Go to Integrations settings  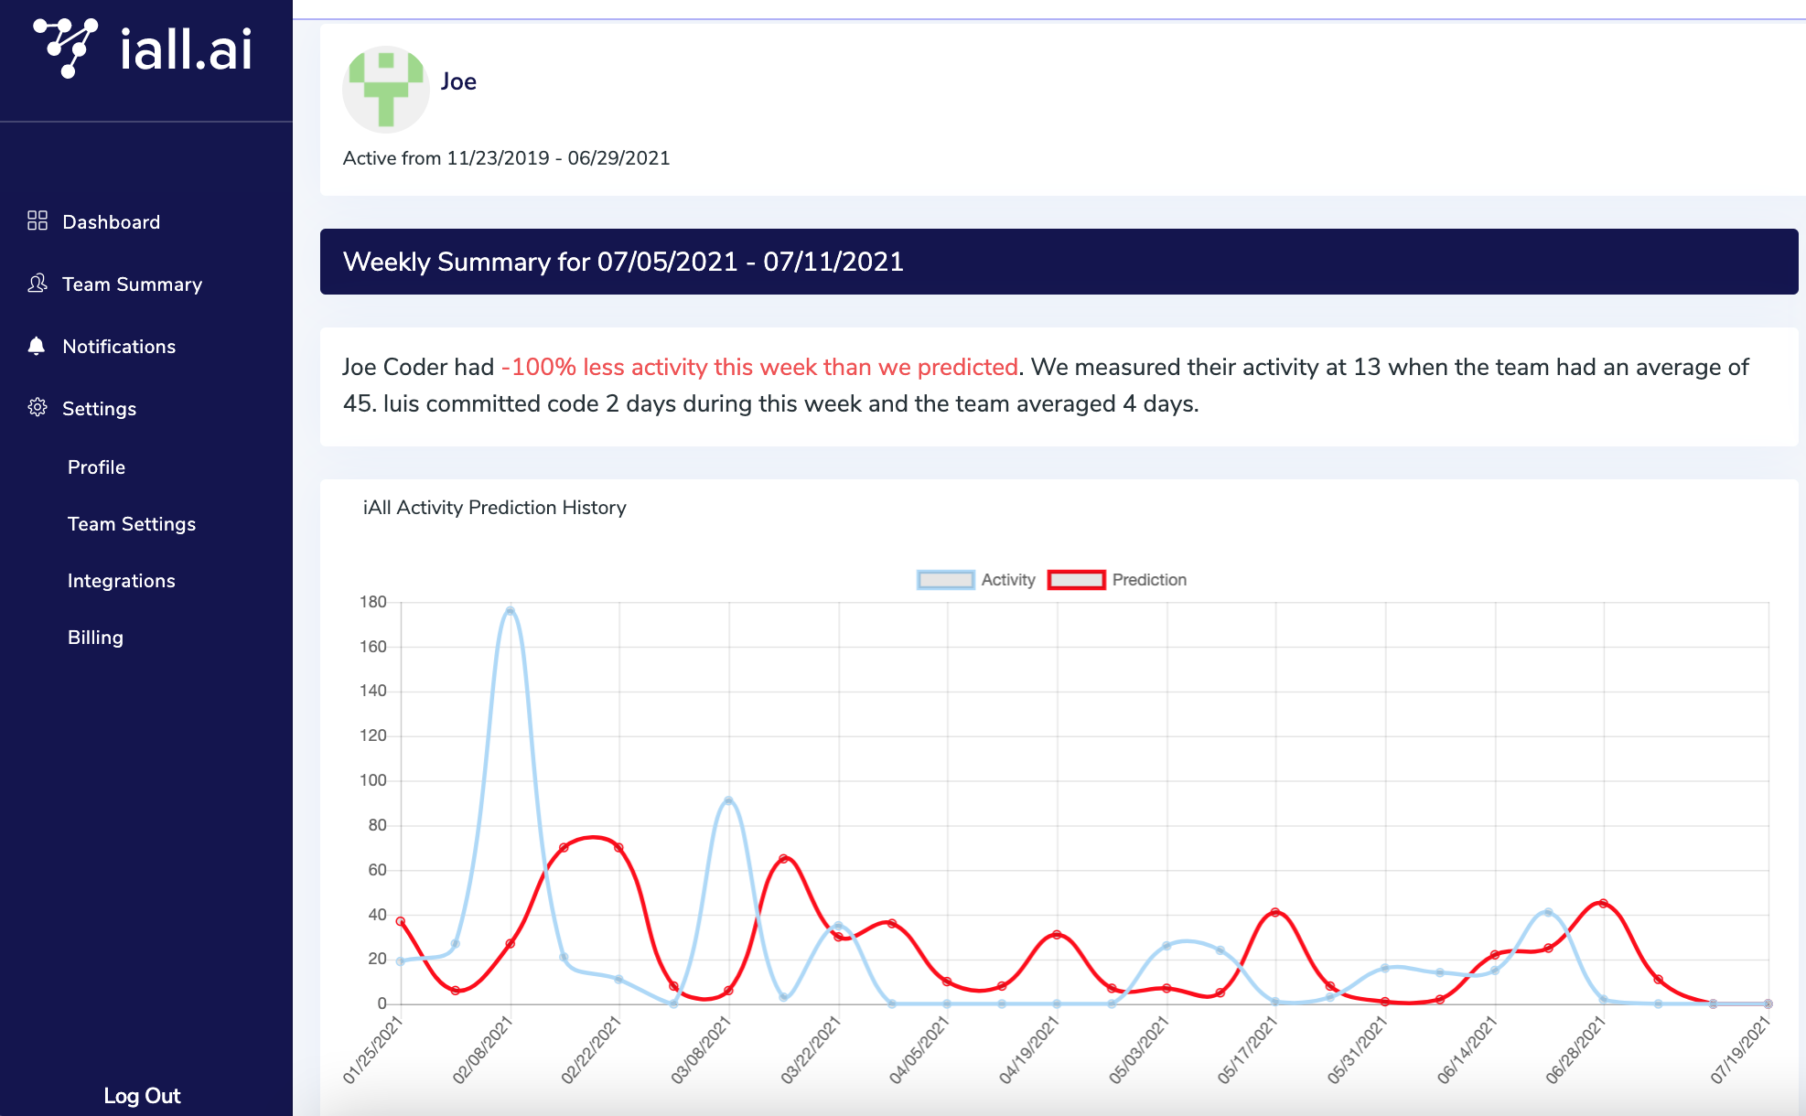(121, 581)
